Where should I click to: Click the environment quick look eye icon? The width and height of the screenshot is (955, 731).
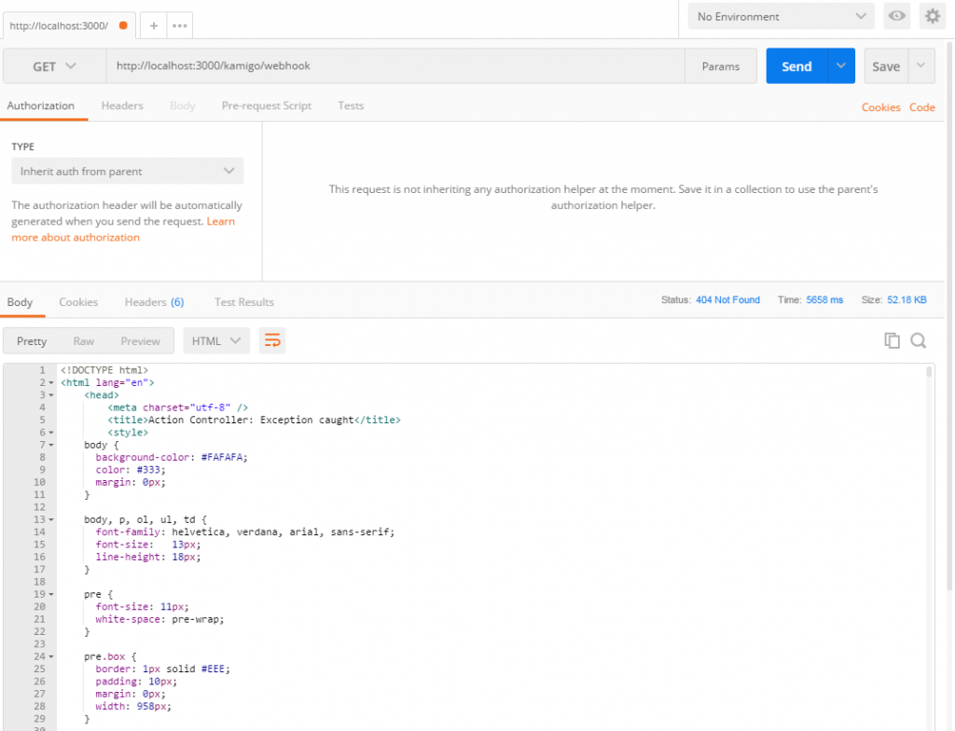coord(897,17)
